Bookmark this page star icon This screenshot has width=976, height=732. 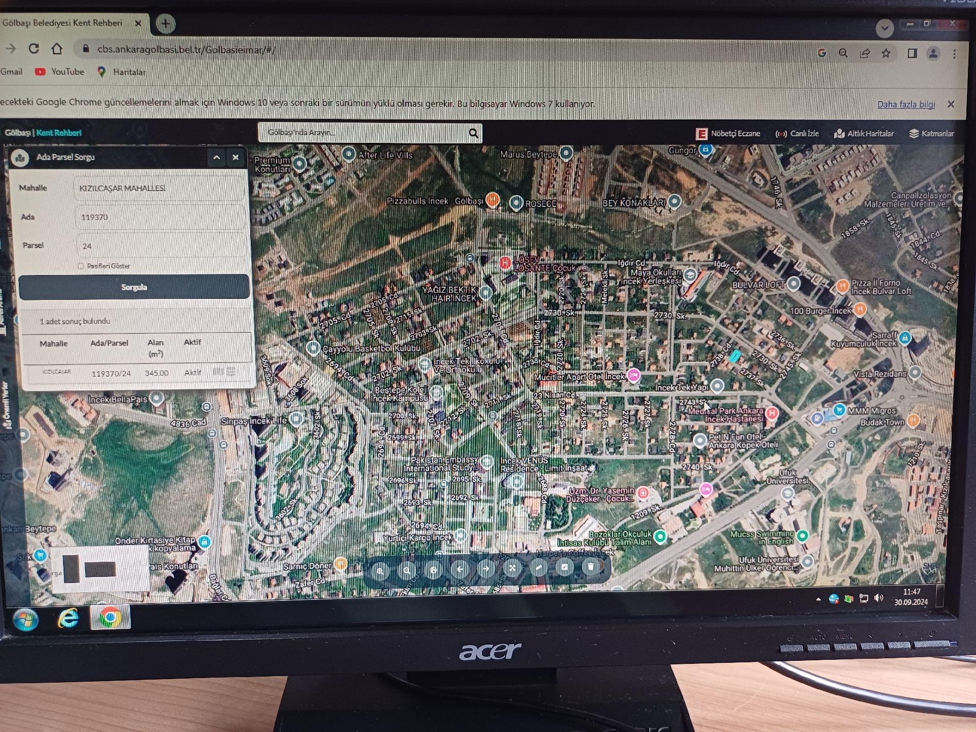coord(886,53)
